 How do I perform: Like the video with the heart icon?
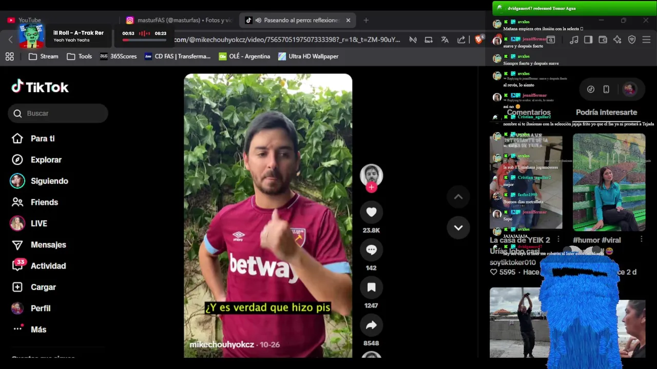point(371,212)
